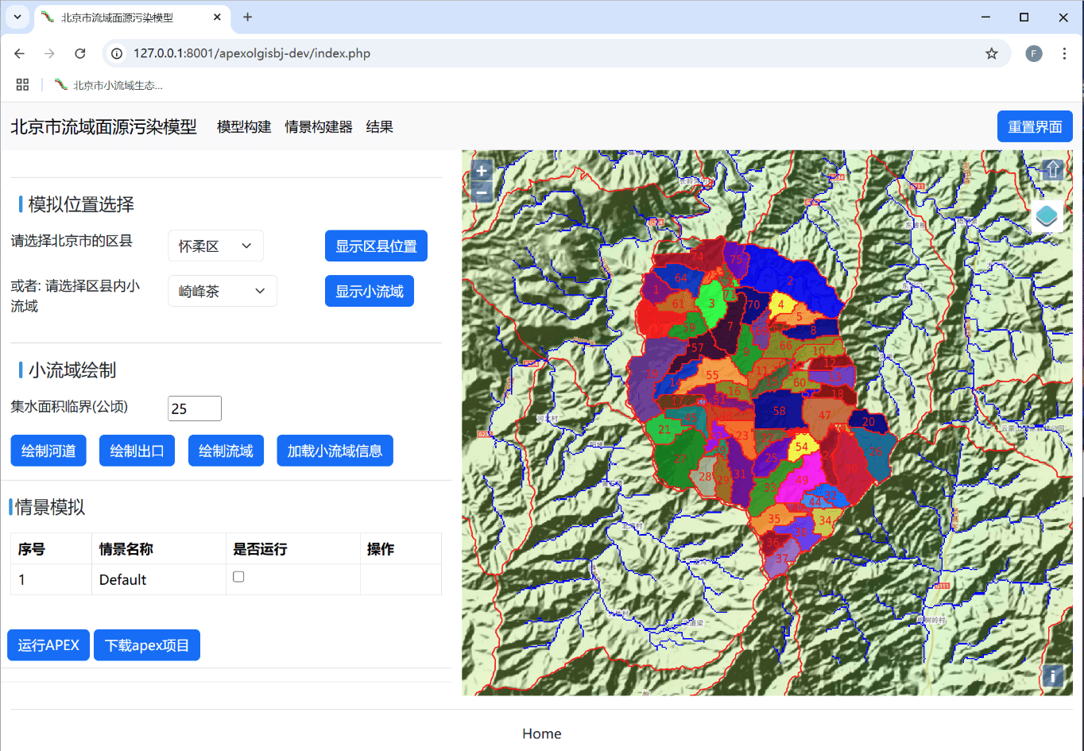Open the 模型构建 menu

coord(244,127)
